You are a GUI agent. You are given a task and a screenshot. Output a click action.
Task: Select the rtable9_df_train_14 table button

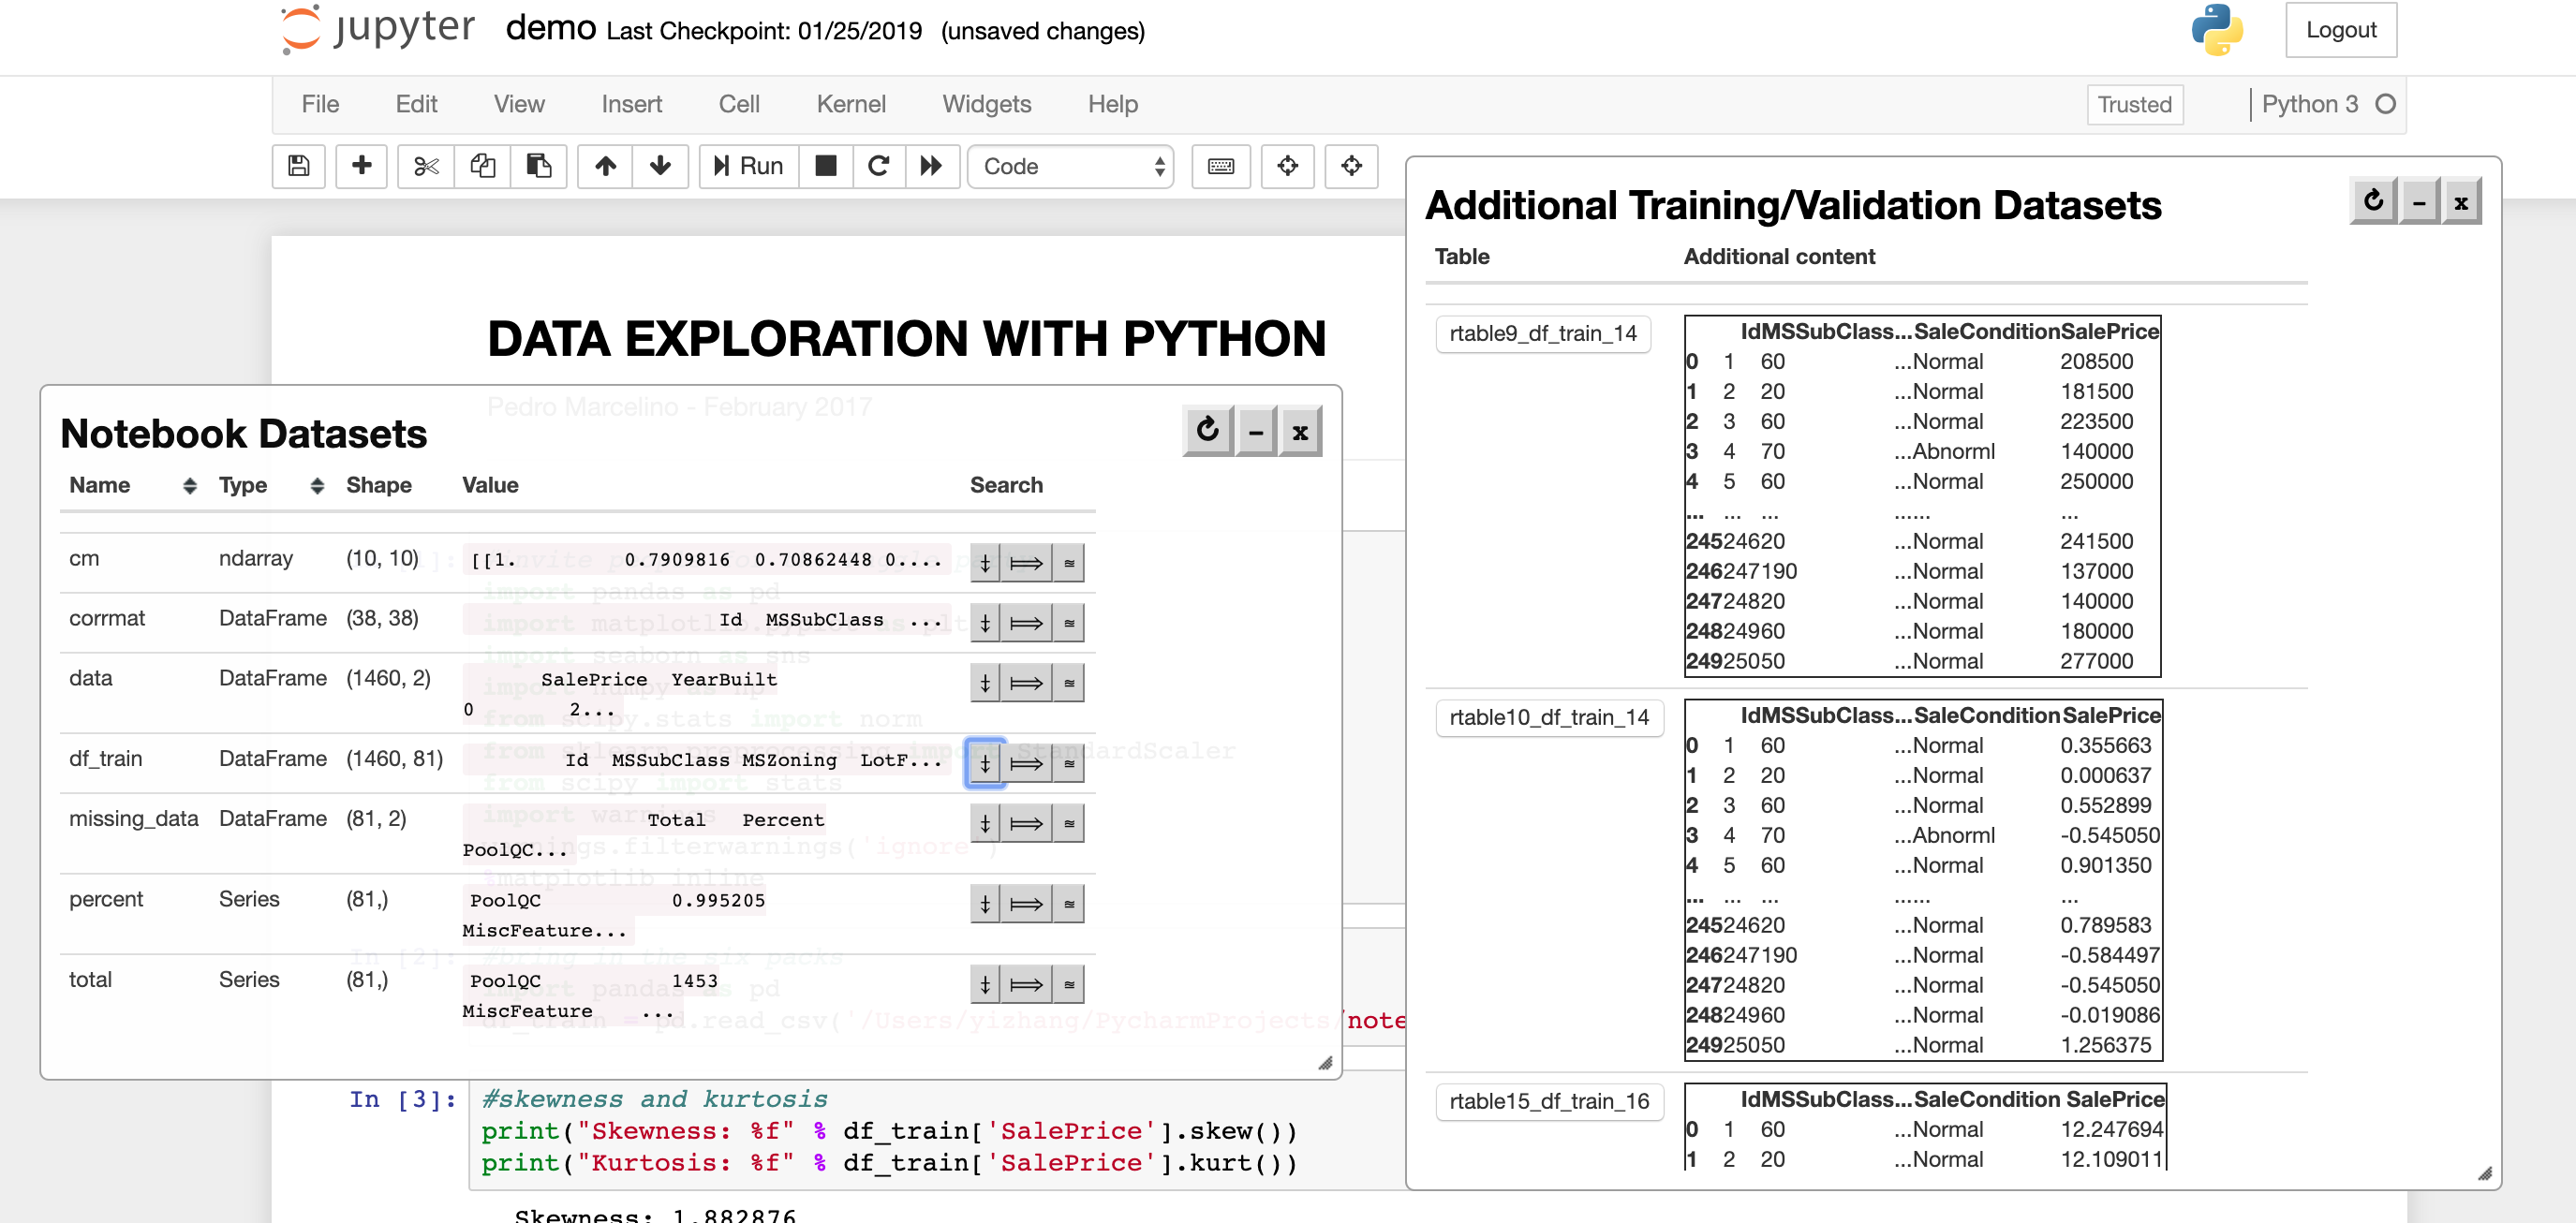click(1543, 333)
